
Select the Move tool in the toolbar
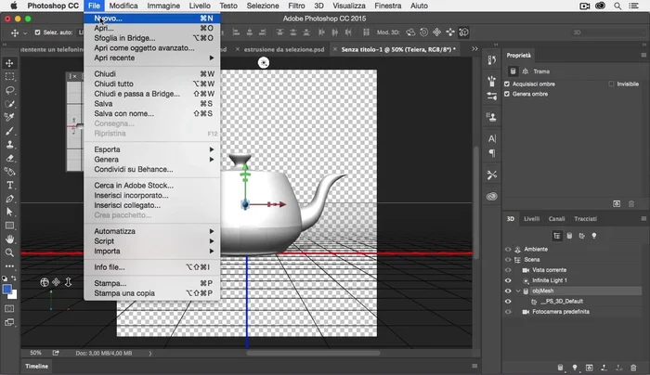click(10, 63)
